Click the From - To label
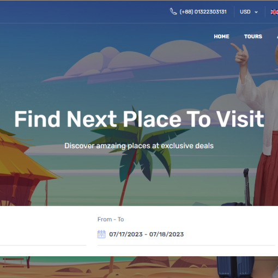Viewport: 278px width, 278px height. pyautogui.click(x=111, y=219)
